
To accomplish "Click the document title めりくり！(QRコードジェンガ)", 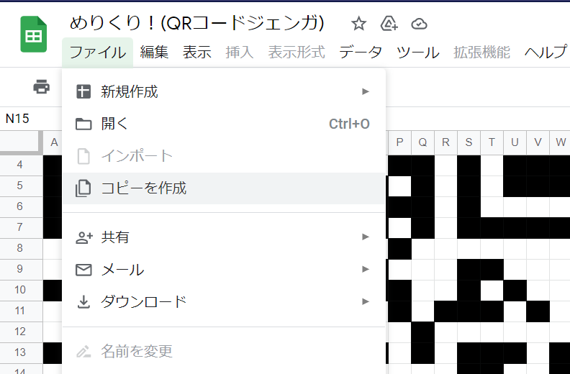I will click(196, 23).
